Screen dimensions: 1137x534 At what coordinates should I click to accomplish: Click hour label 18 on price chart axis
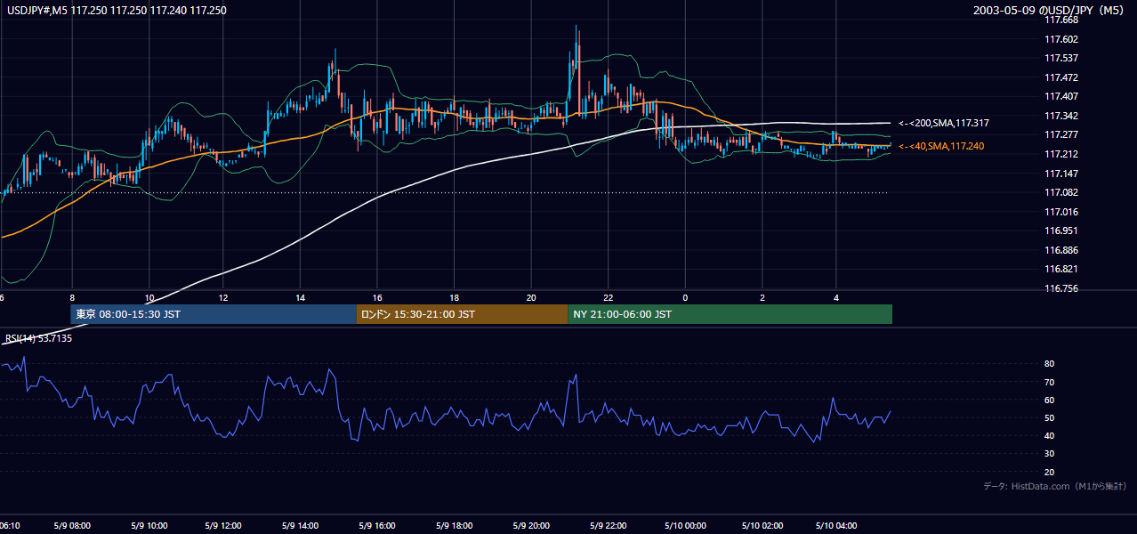[454, 297]
